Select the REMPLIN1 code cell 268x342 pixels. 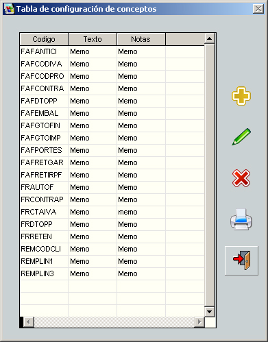(44, 261)
